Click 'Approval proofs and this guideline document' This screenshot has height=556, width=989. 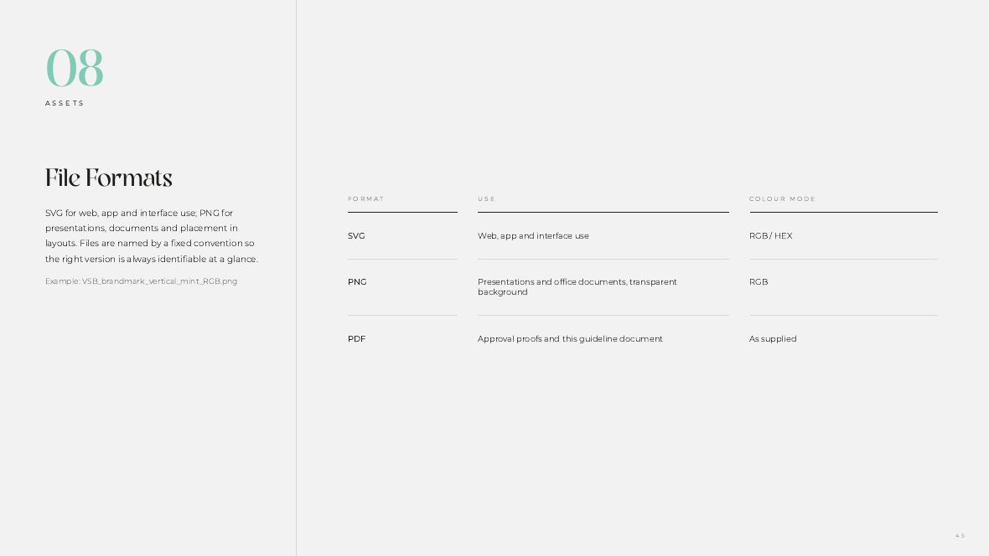570,338
